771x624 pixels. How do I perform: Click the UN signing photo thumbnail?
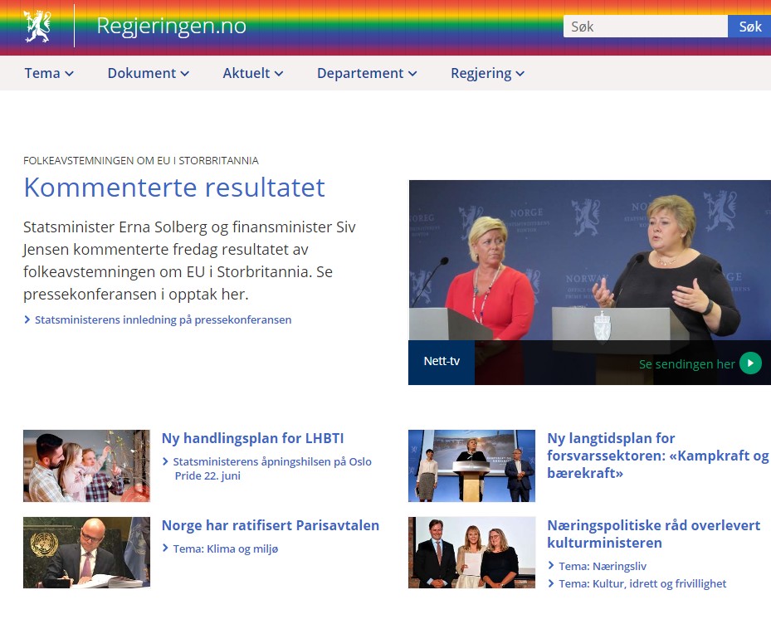(86, 553)
